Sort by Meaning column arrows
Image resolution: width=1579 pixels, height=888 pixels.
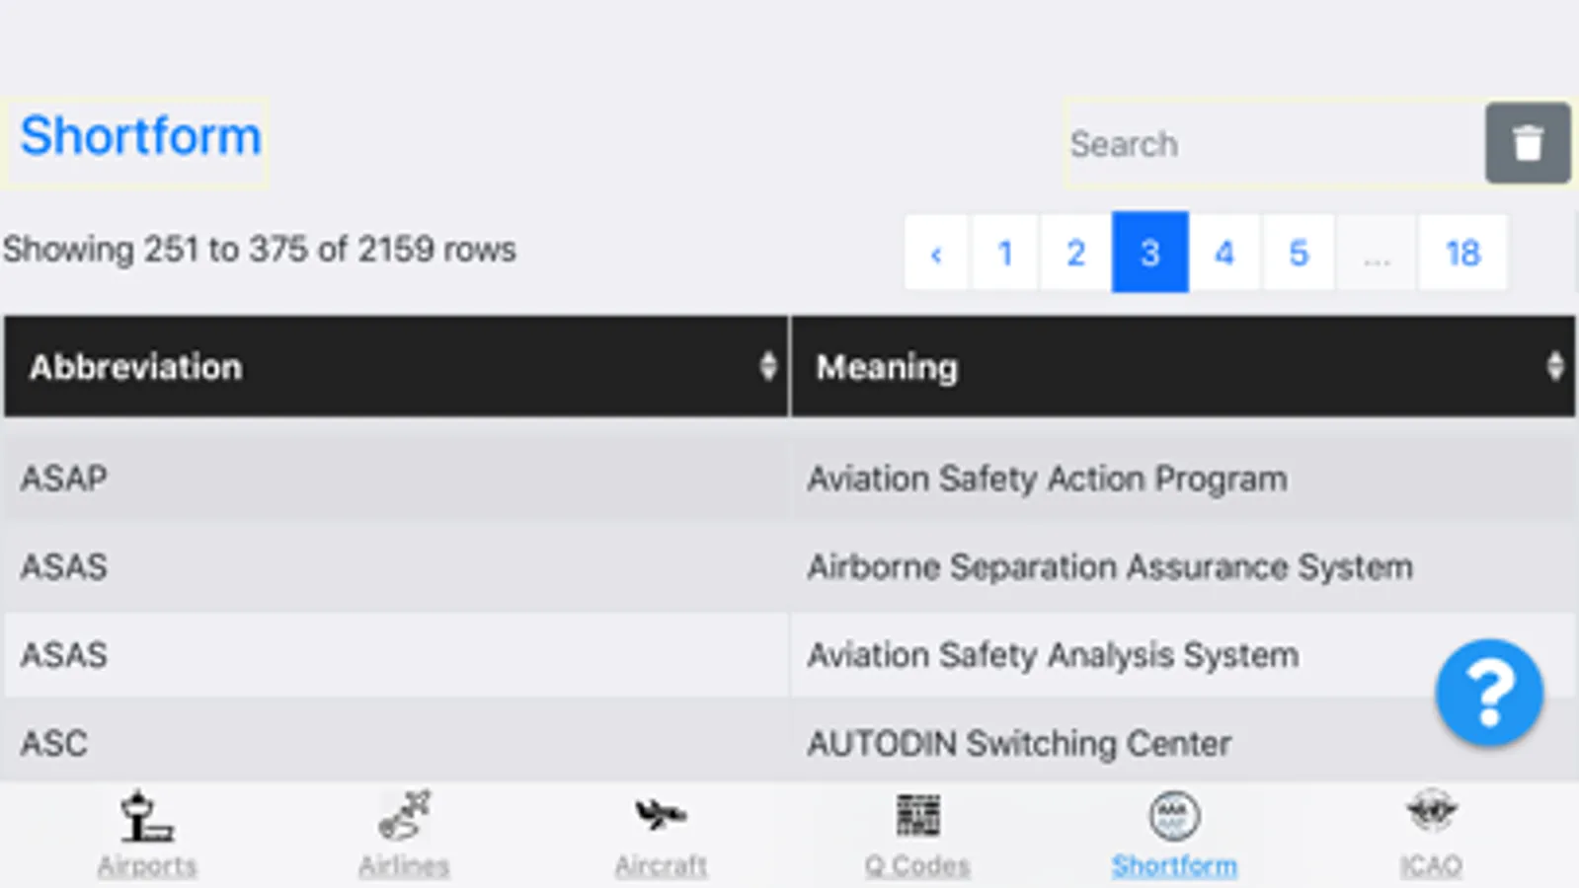(1554, 367)
